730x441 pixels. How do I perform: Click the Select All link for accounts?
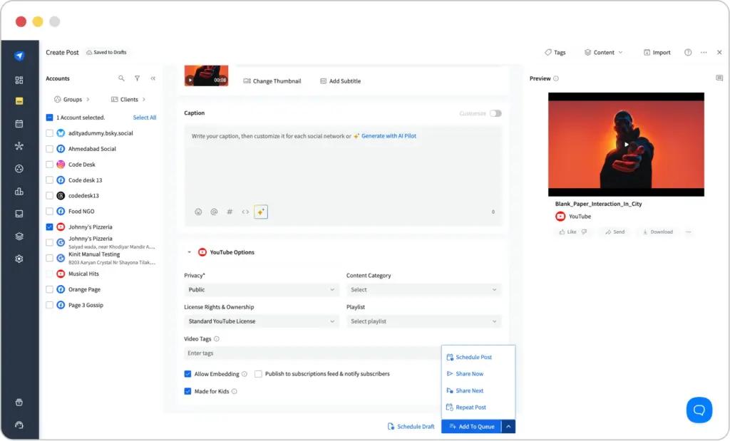click(144, 117)
